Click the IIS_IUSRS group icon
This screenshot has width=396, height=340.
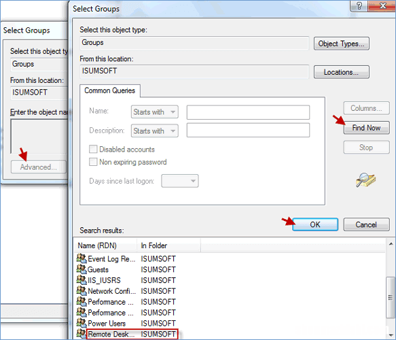click(82, 280)
